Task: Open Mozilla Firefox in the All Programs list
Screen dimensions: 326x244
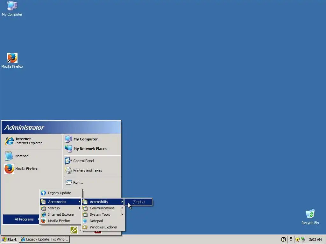Action: pos(61,221)
